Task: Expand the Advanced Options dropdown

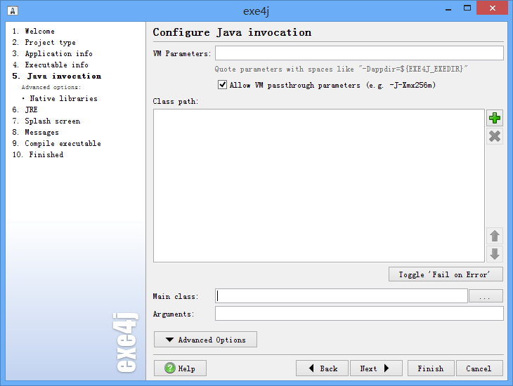Action: coord(205,340)
